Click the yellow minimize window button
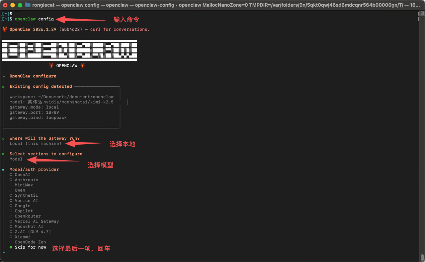This screenshot has height=262, width=425. coord(13,5)
